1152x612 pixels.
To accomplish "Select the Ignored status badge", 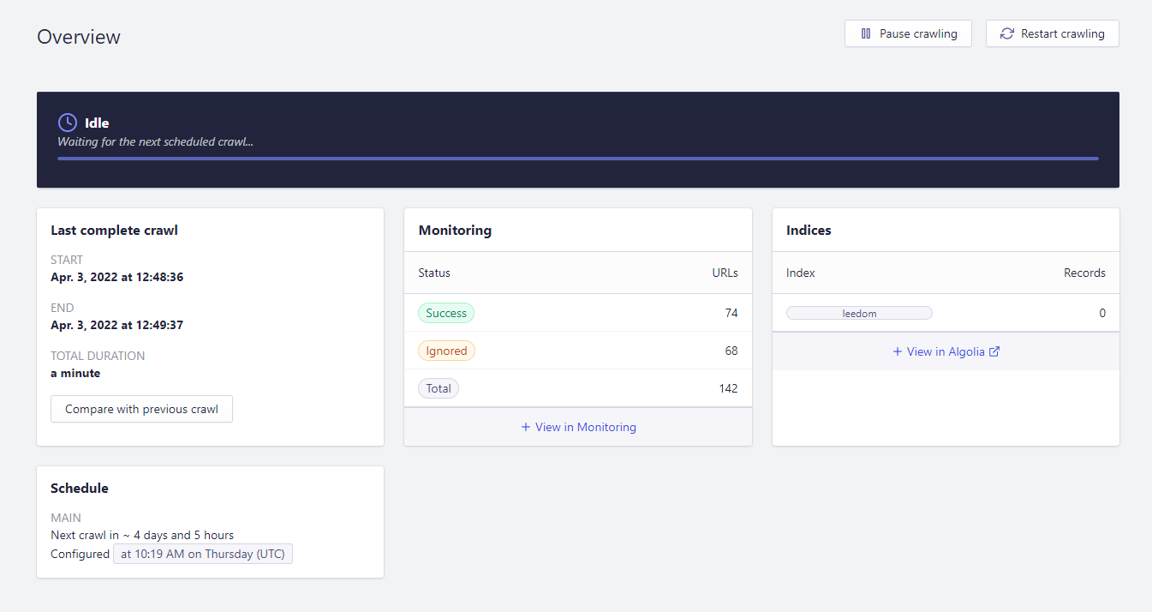I will (x=446, y=350).
